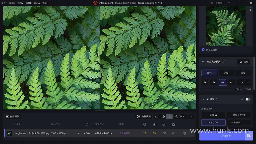Click the 保存图像 save image button
Screen dimensions: 256x144
222,135
